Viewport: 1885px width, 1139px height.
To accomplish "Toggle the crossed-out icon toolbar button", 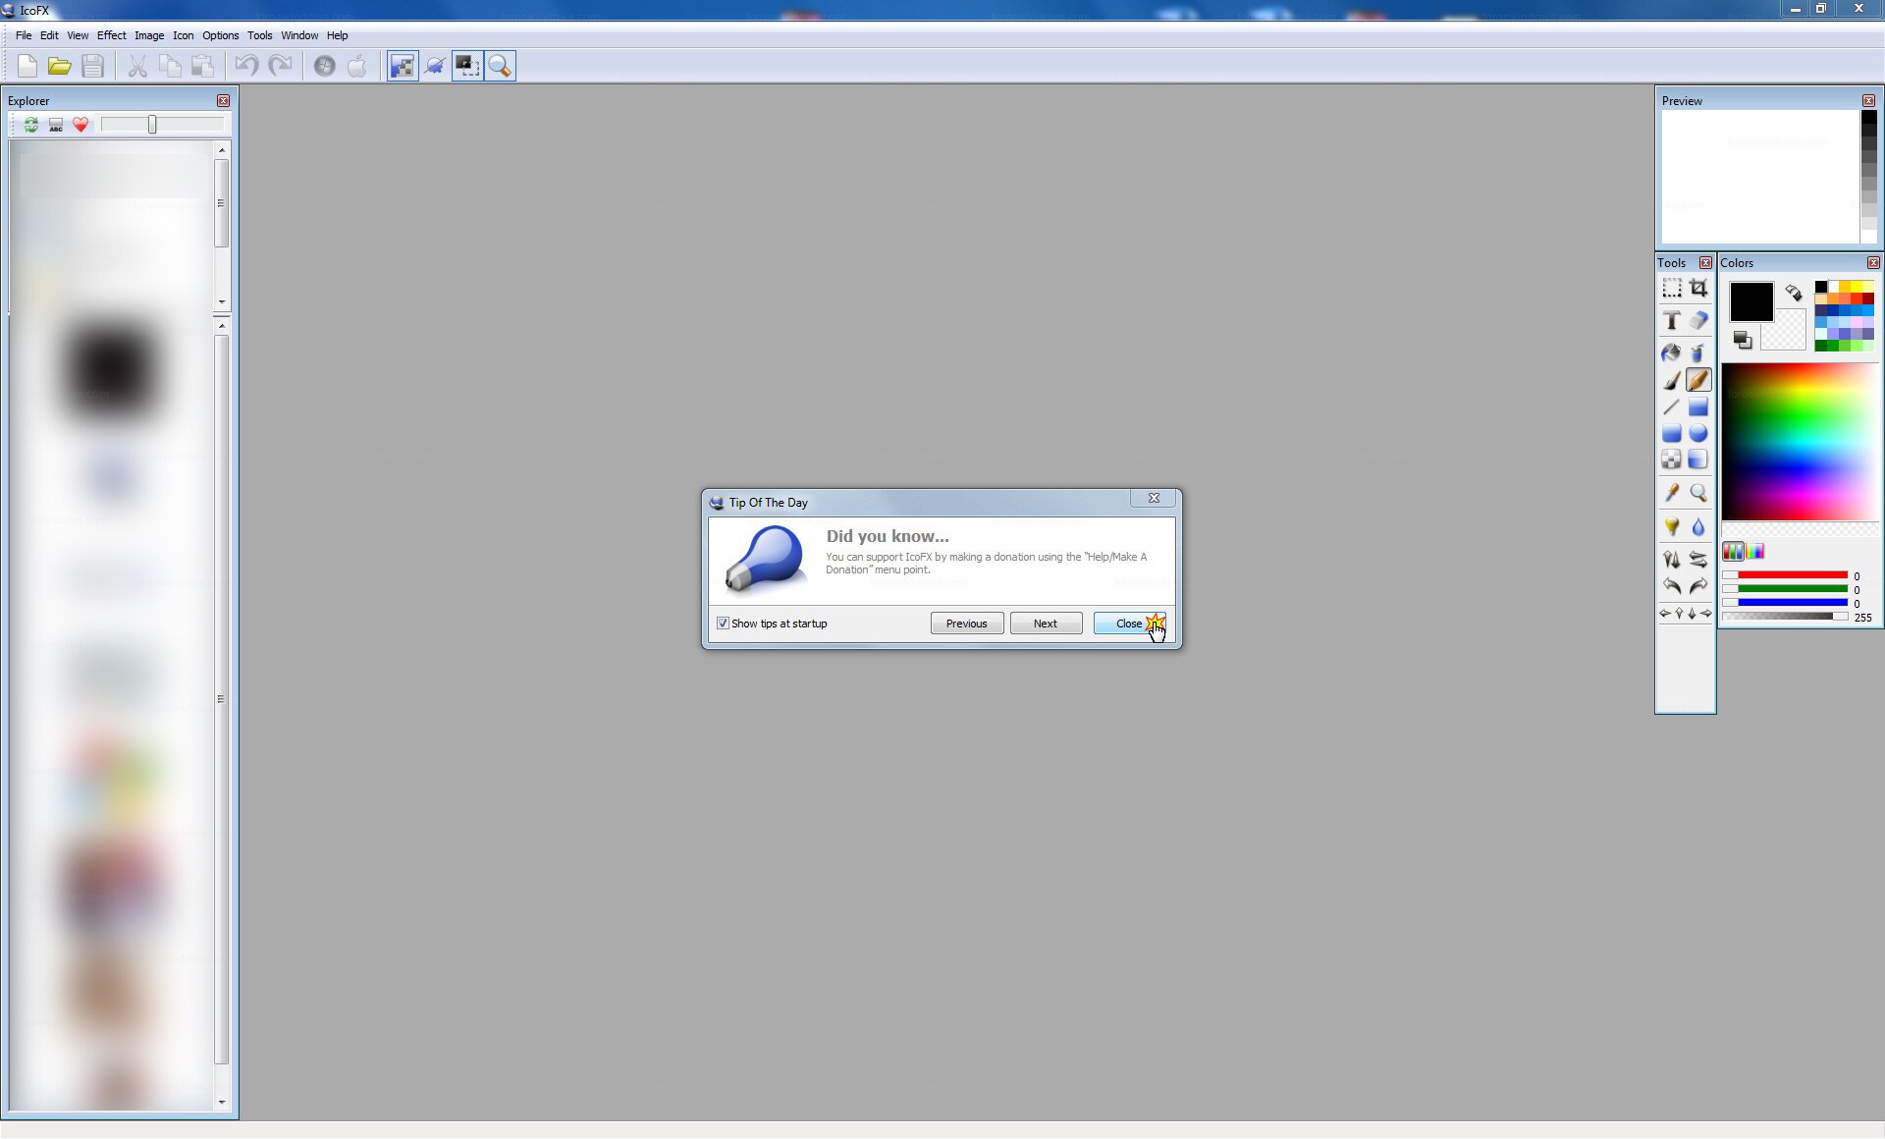I will coord(435,66).
